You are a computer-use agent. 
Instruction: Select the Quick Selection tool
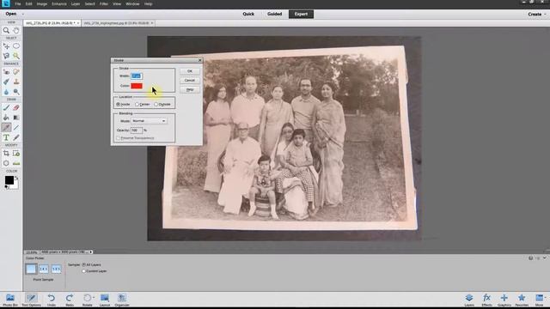(16, 56)
